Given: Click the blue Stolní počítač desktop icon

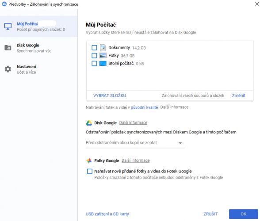Looking at the screenshot, I should (x=103, y=64).
